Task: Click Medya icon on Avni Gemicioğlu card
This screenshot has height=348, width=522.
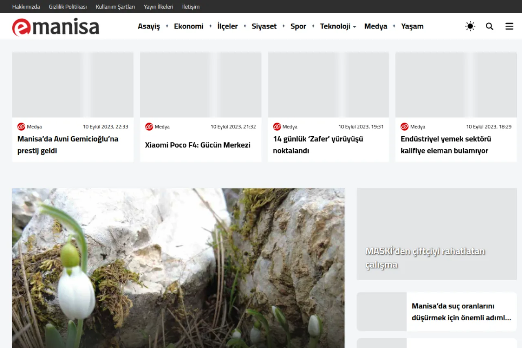Action: [x=21, y=126]
